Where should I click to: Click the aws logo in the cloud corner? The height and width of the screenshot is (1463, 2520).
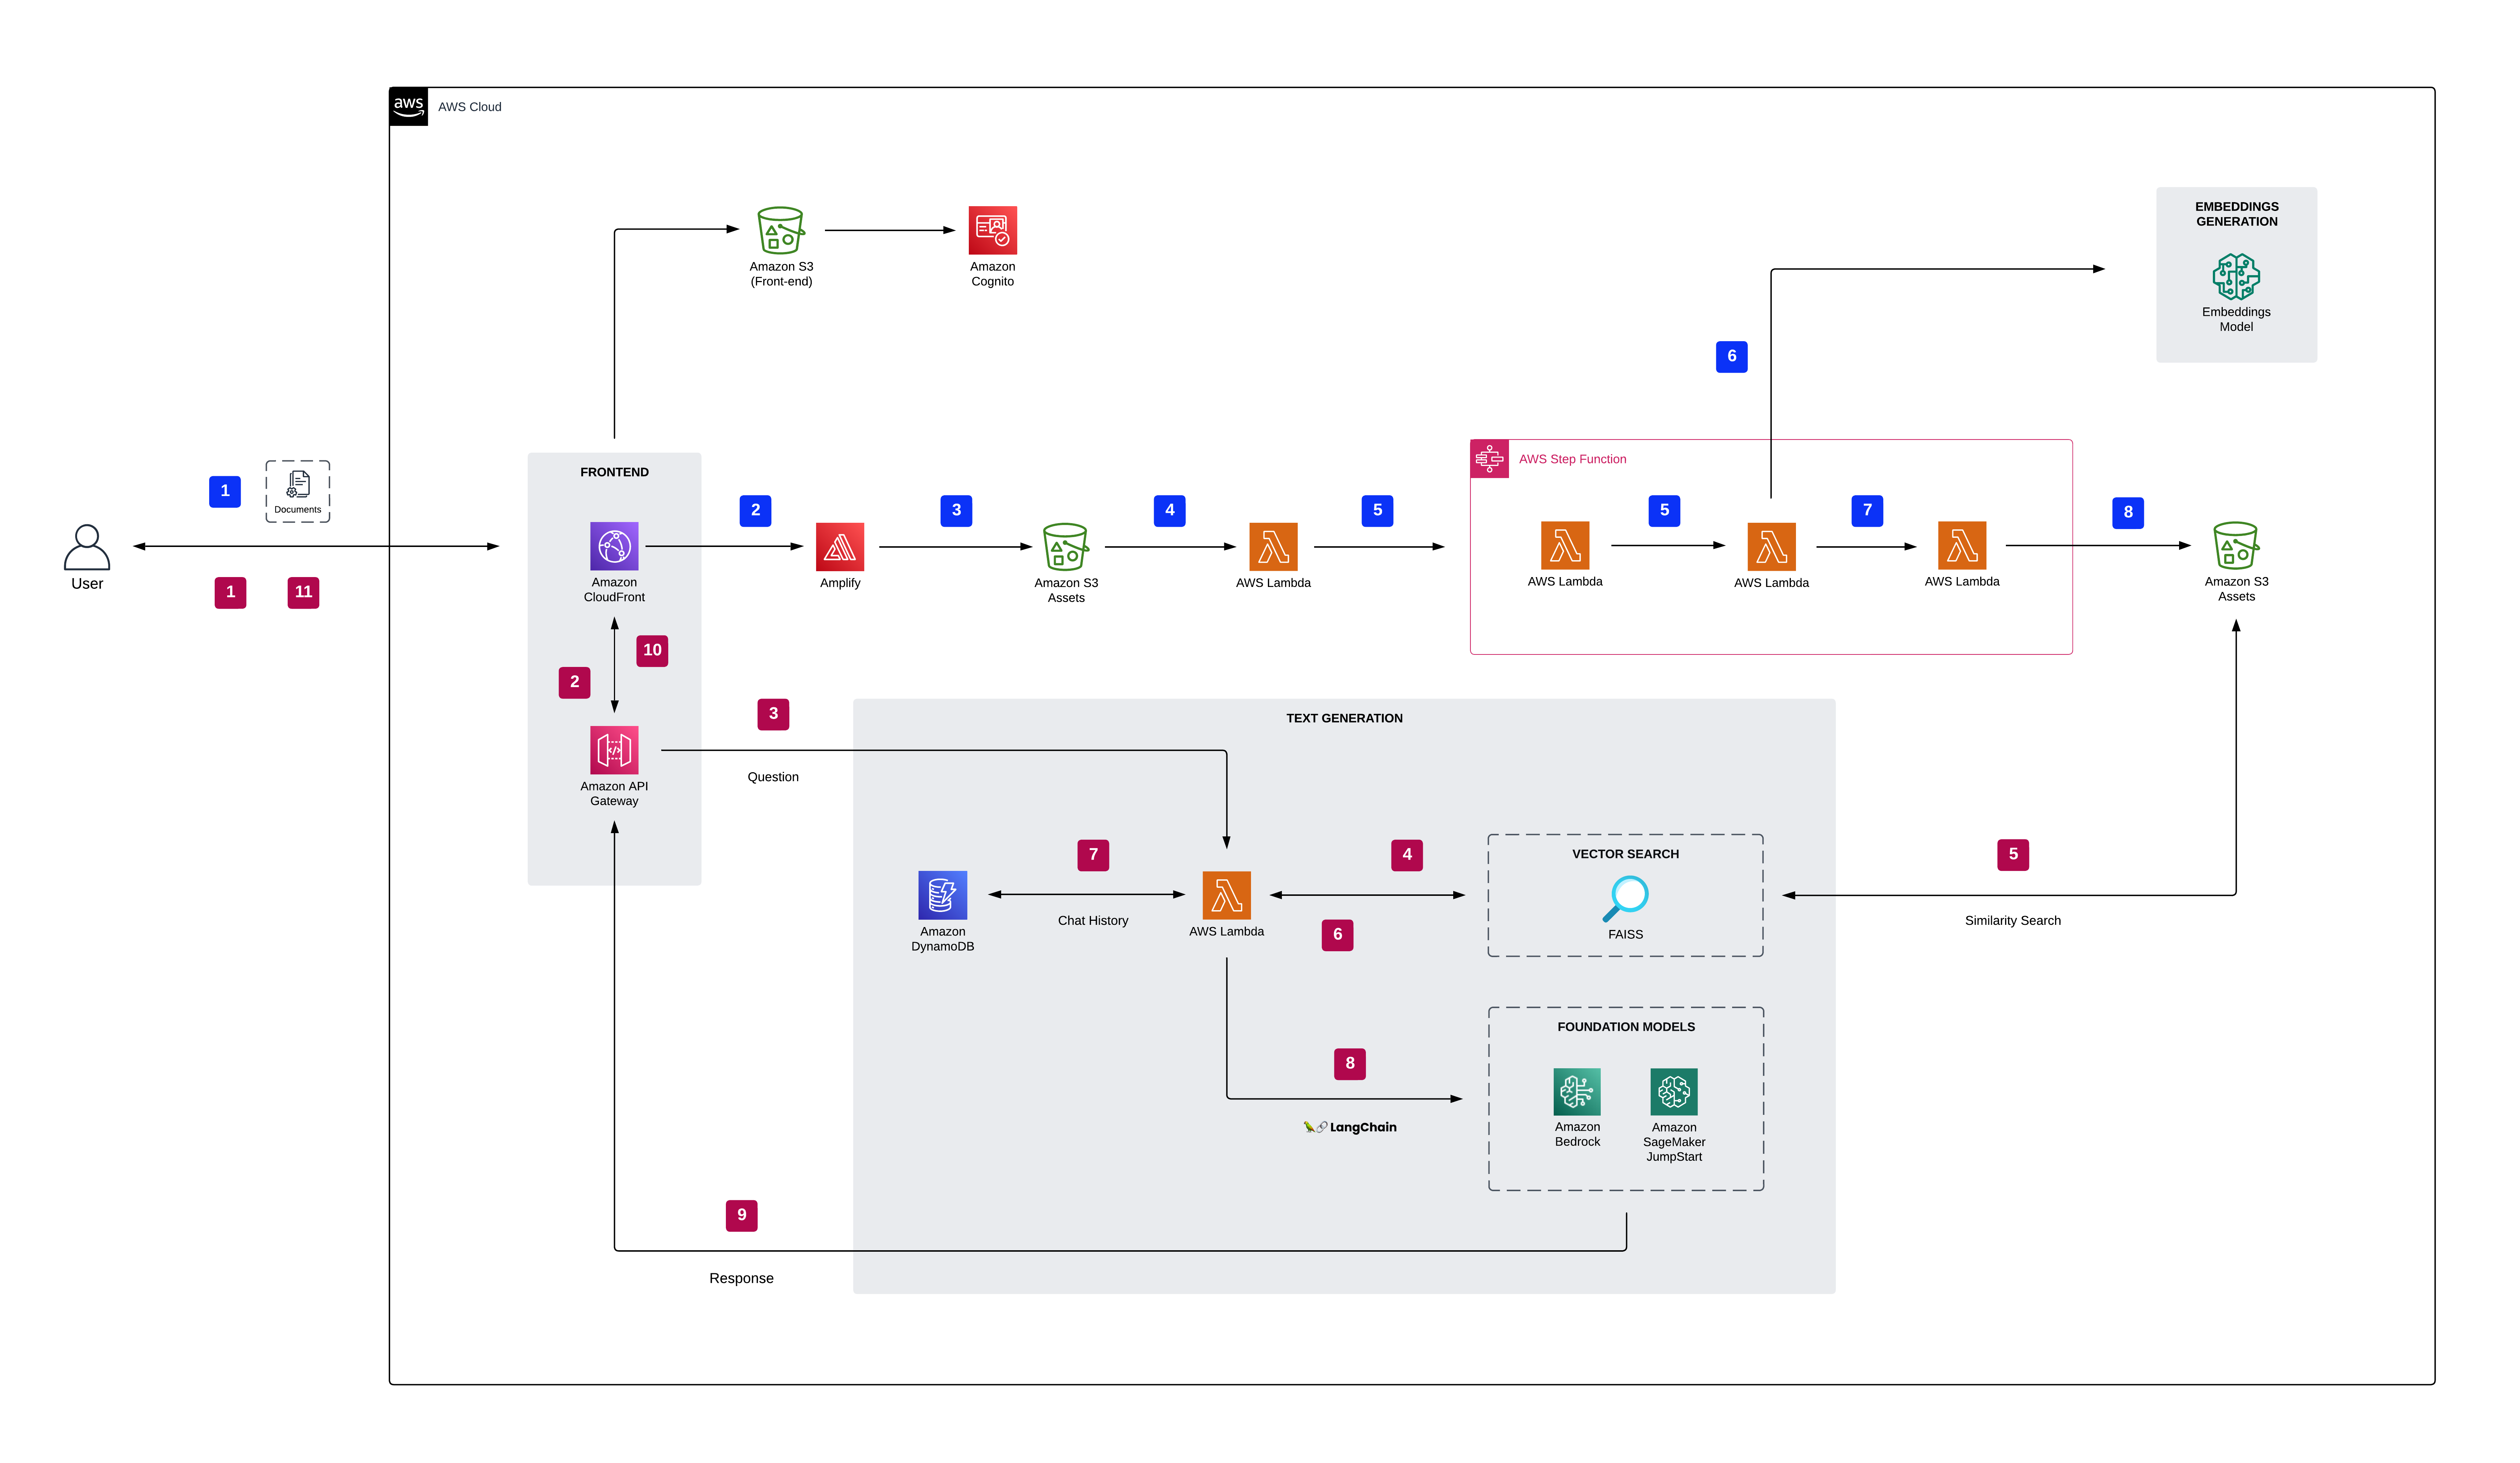pos(408,106)
